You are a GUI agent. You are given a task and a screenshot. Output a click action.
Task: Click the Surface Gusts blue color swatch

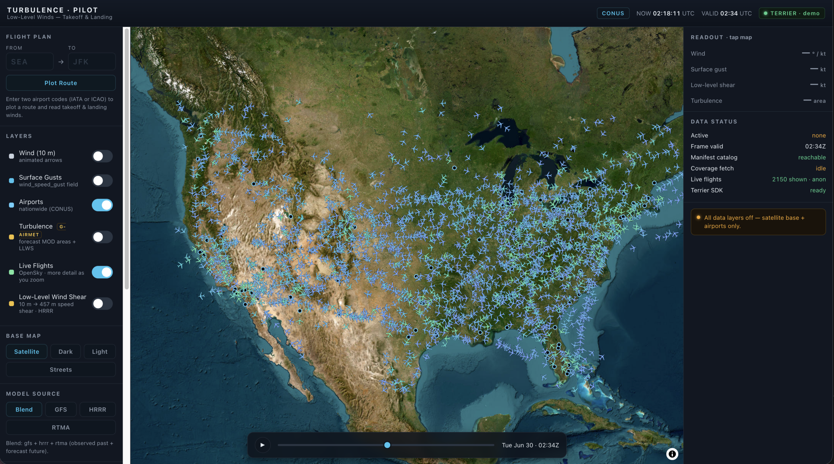(x=11, y=181)
